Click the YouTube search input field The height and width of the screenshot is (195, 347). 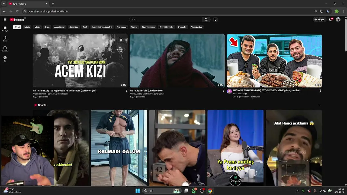(x=166, y=19)
